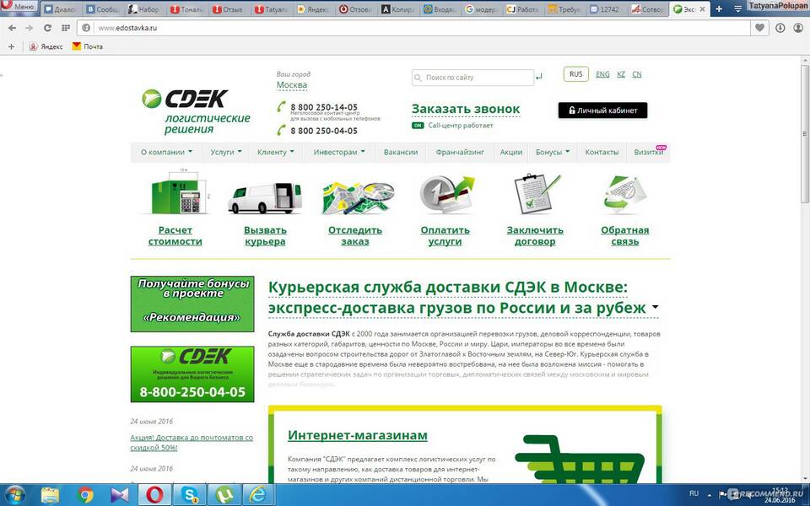
Task: Click the СДЭК 8-800-250-04-05 green banner
Action: click(192, 374)
